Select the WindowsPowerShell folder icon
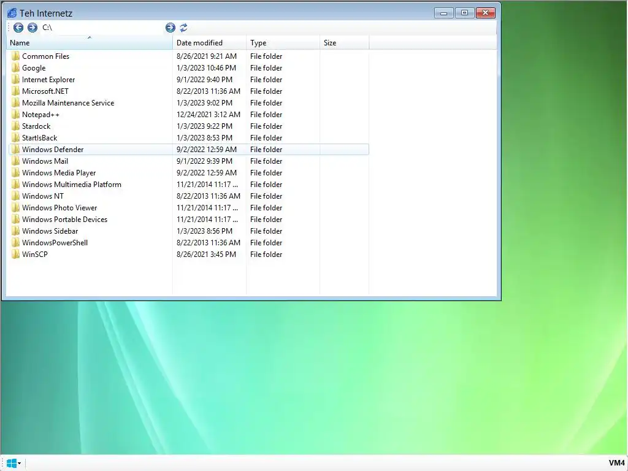The height and width of the screenshot is (471, 628). [15, 242]
